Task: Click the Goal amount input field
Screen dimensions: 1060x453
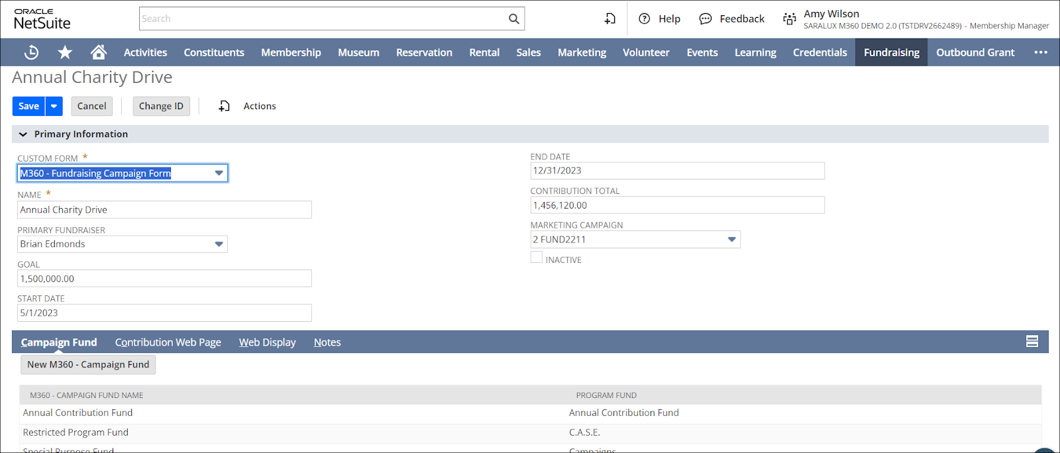Action: pos(164,279)
